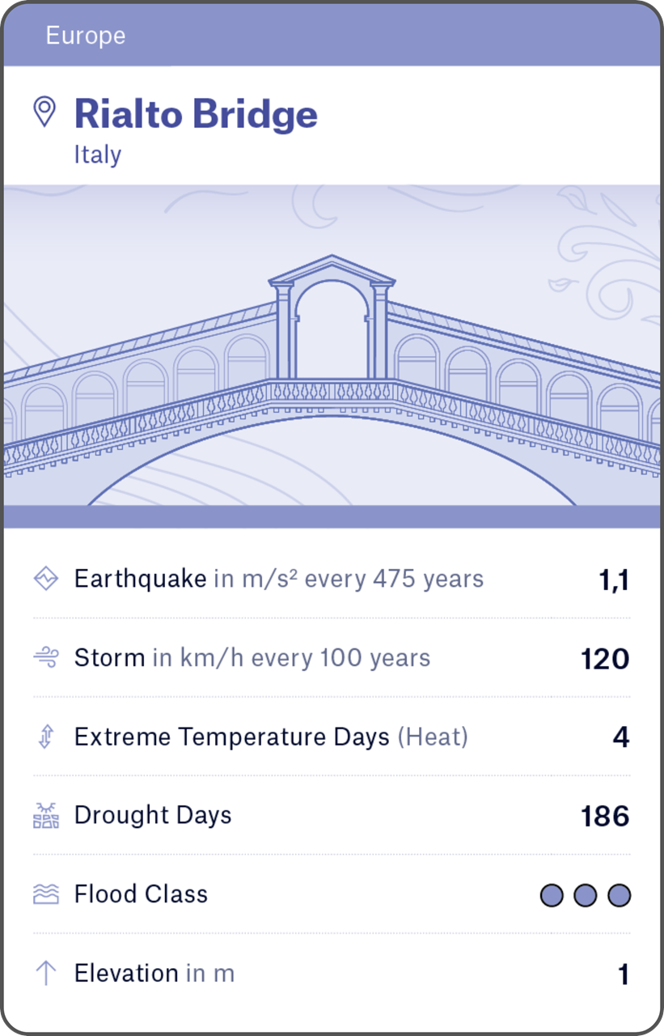The image size is (664, 1036).
Task: Click the Extreme Temperature arrows icon
Action: 46,737
